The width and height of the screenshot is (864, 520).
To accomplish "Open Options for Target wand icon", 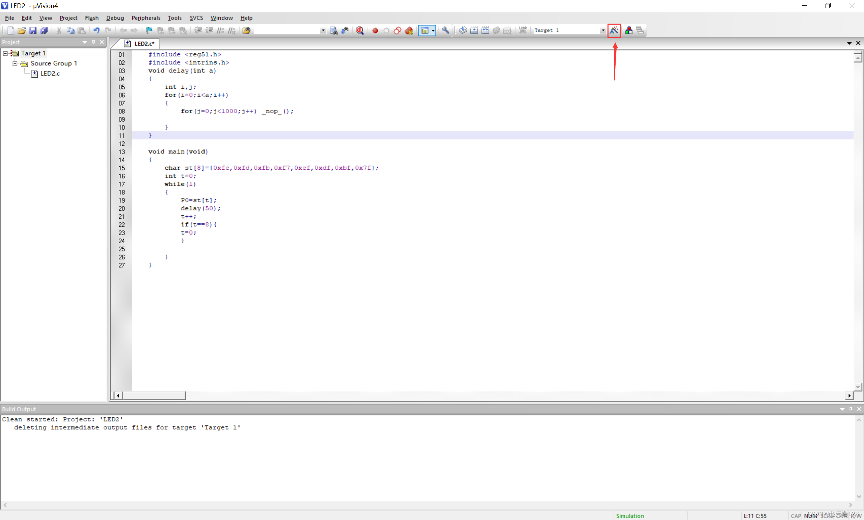I will (614, 30).
